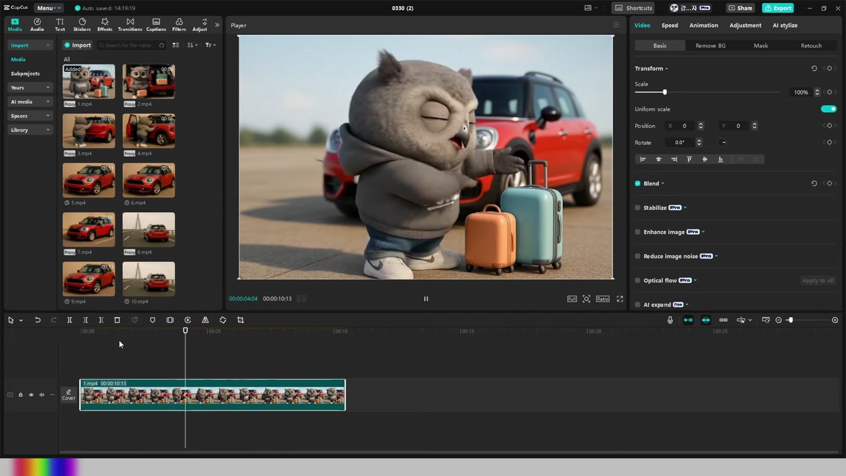Open the Menu dropdown
This screenshot has width=846, height=476.
(x=48, y=8)
